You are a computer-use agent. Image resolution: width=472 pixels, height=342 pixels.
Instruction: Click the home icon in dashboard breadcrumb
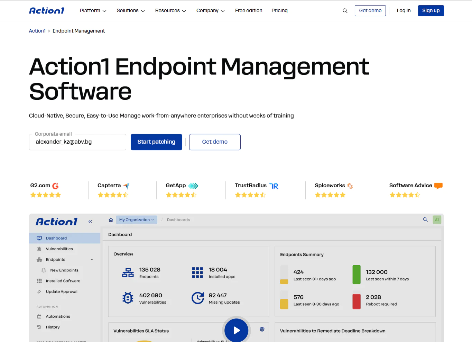111,220
